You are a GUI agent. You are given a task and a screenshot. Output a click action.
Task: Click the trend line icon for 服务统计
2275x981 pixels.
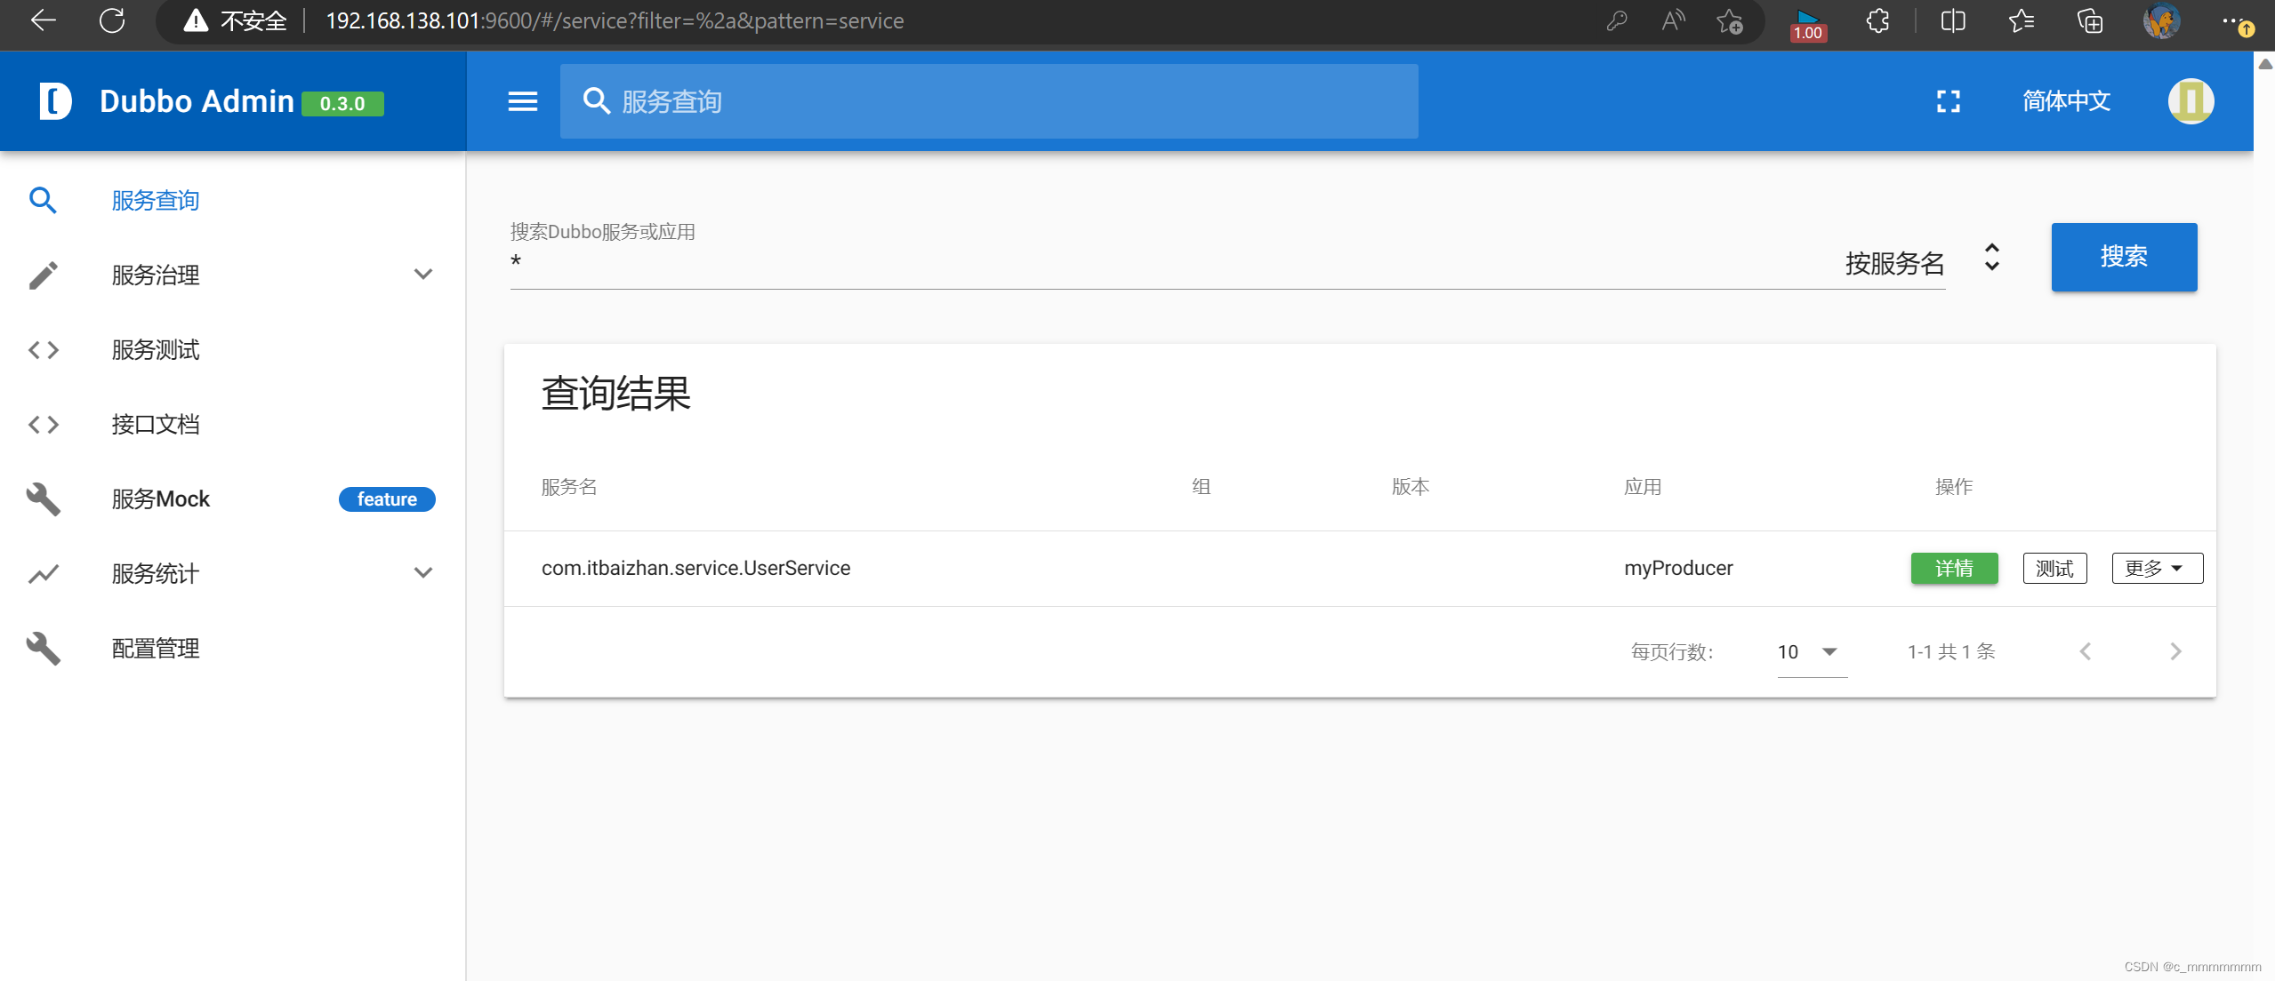[43, 574]
